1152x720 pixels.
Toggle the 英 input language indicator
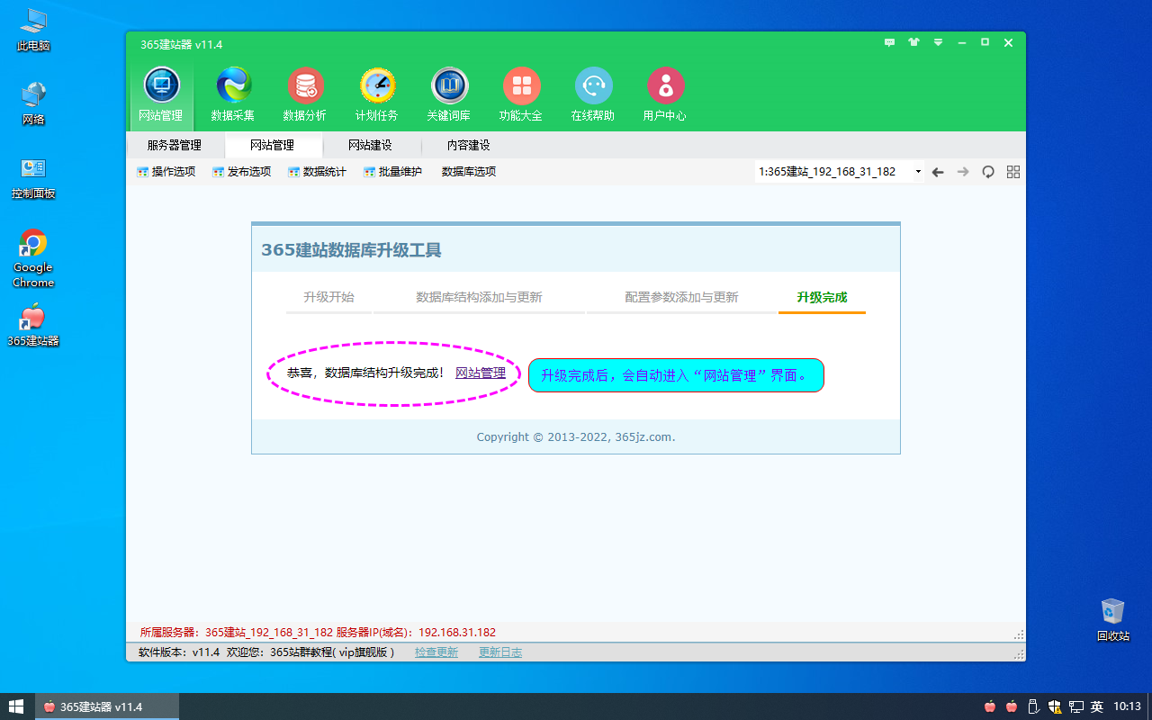tap(1097, 706)
